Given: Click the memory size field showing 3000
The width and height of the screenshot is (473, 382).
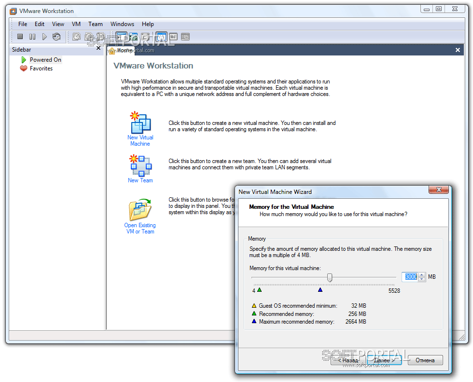Looking at the screenshot, I should [411, 277].
